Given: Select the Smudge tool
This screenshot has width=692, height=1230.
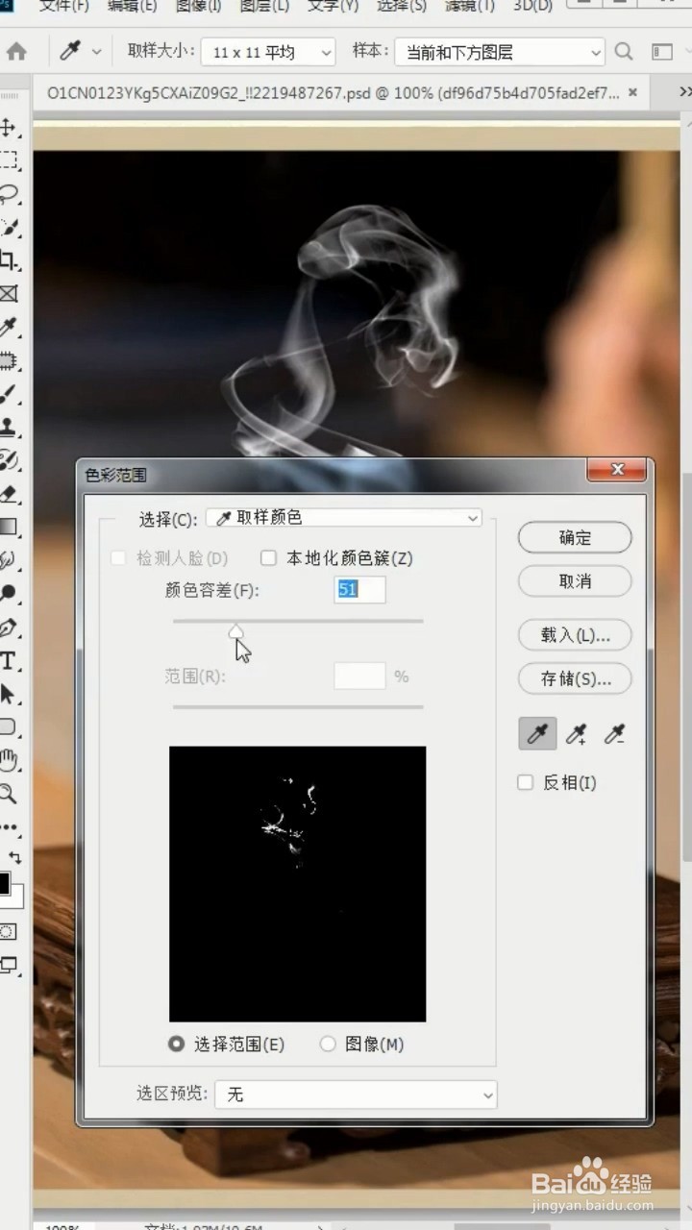Looking at the screenshot, I should tap(9, 559).
